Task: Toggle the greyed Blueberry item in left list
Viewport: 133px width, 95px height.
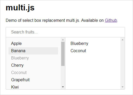Action: click(x=33, y=58)
